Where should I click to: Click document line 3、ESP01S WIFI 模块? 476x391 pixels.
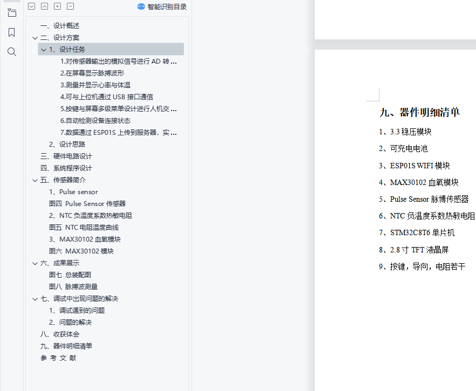415,165
